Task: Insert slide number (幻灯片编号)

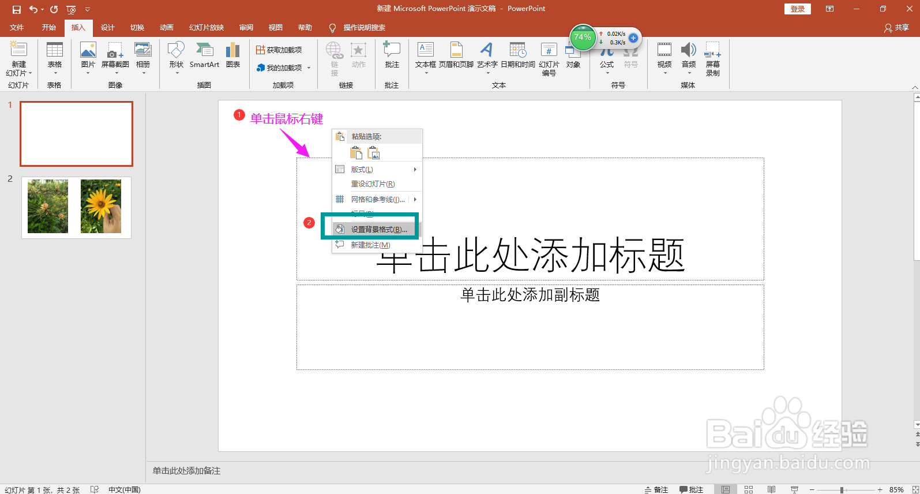Action: (x=549, y=59)
